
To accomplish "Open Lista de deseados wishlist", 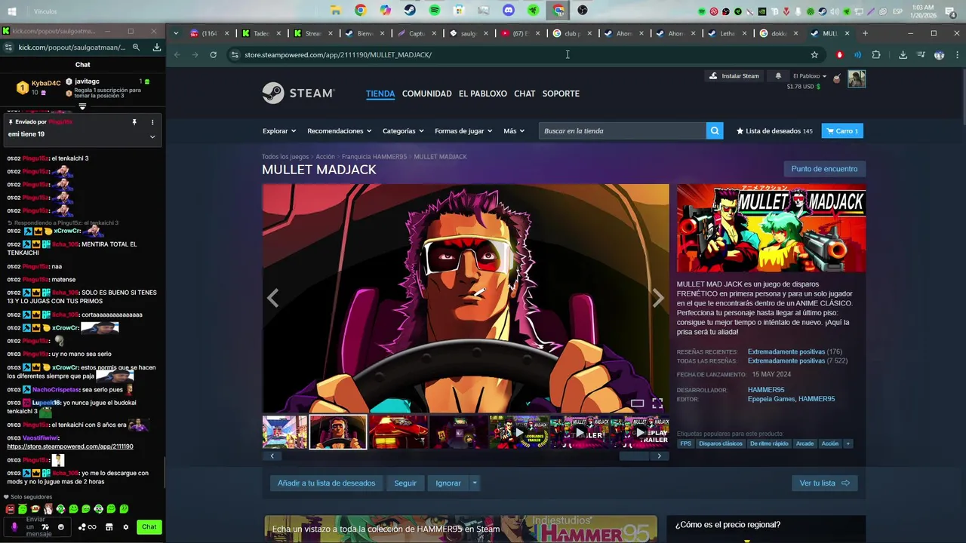I will (774, 130).
